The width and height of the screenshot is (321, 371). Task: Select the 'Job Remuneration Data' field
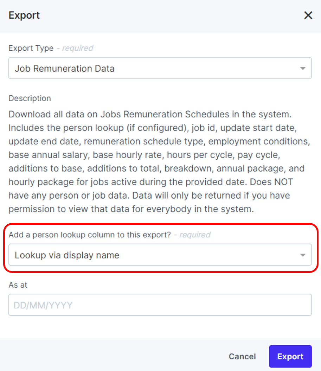[160, 68]
